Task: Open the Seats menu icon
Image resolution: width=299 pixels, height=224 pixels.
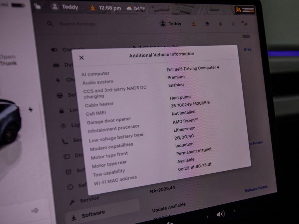Action: click(x=65, y=141)
